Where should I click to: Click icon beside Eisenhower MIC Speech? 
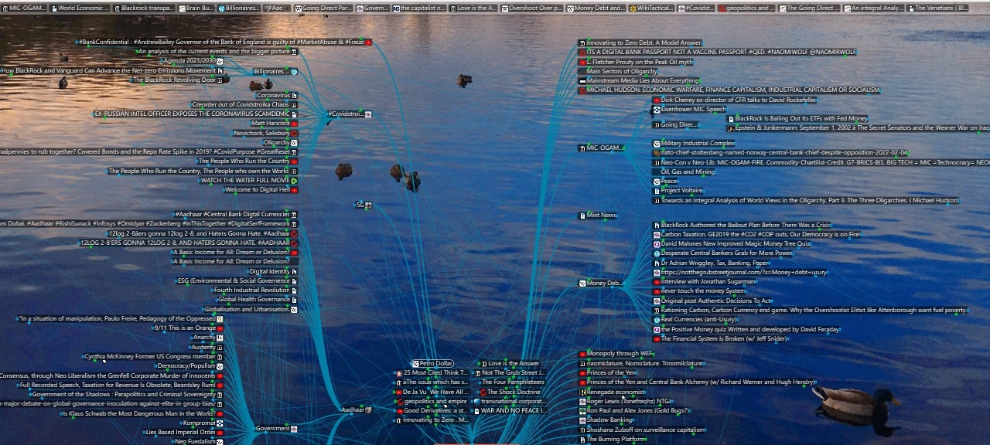657,110
